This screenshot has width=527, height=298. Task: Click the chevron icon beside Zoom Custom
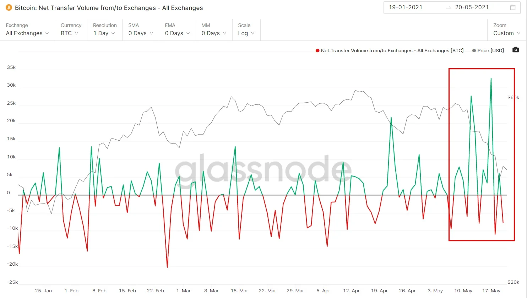click(518, 33)
